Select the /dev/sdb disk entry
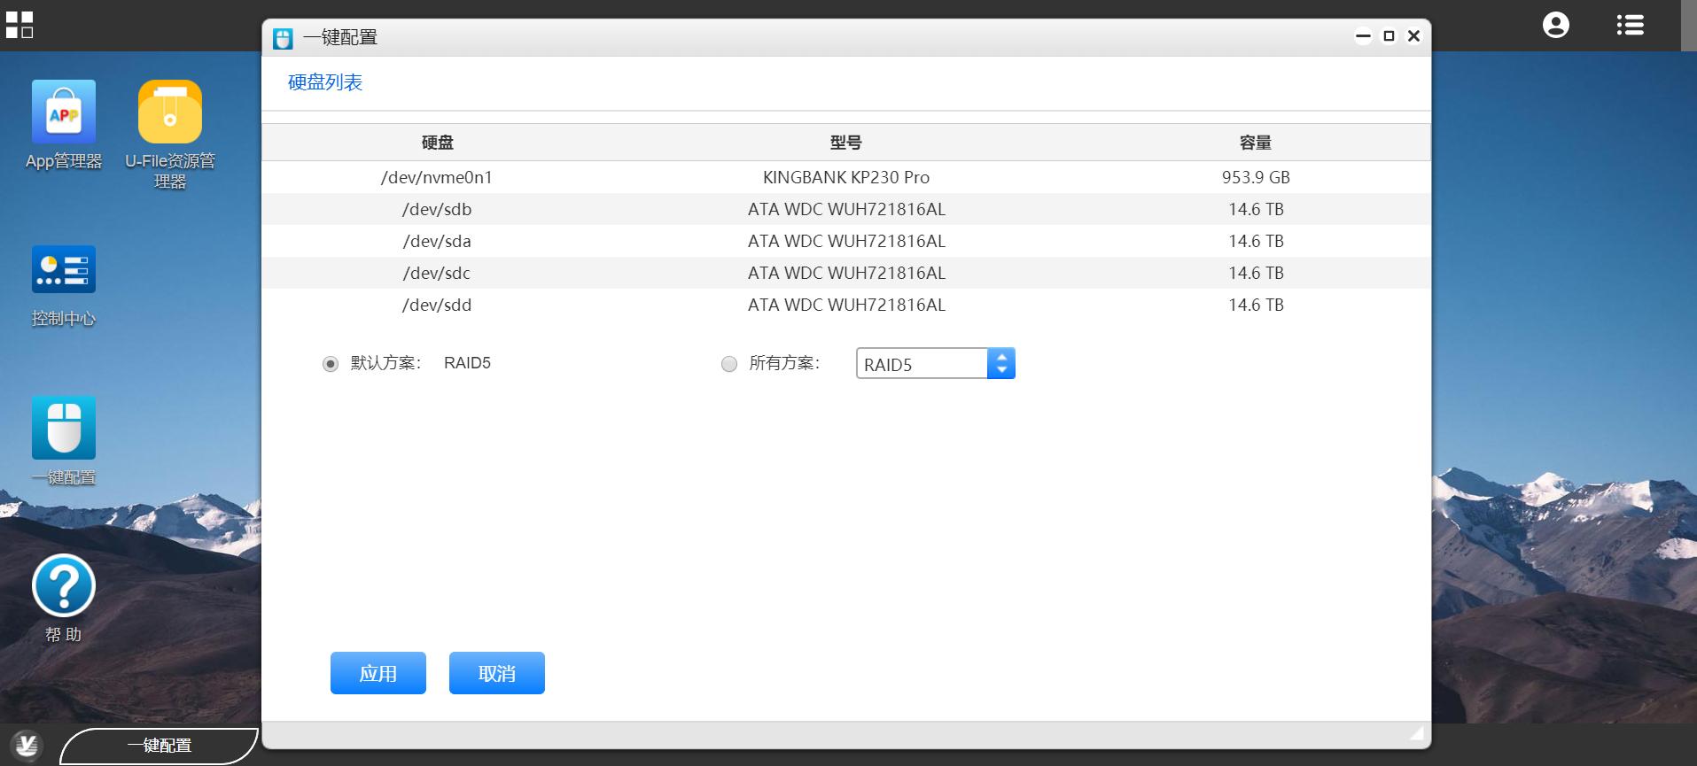This screenshot has height=766, width=1697. [846, 209]
